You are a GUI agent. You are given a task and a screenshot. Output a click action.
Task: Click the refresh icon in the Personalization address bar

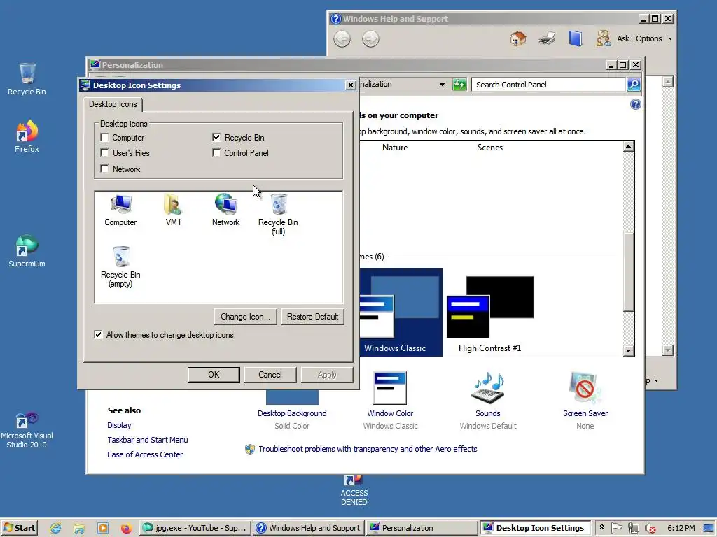[x=459, y=85]
